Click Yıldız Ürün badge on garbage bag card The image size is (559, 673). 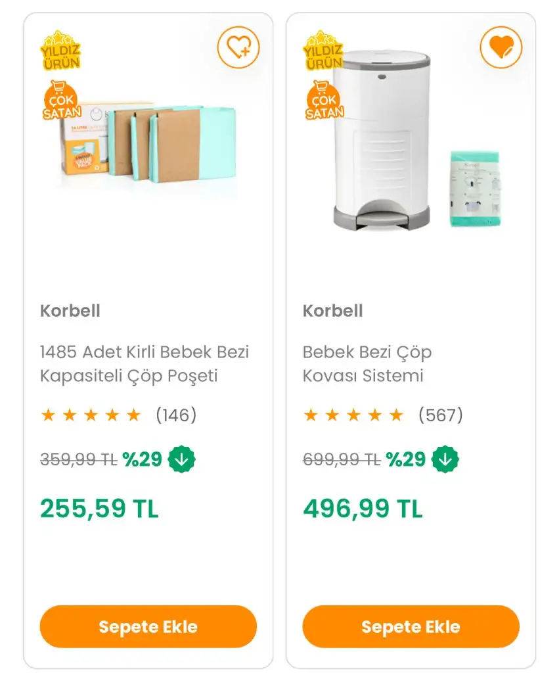click(60, 50)
